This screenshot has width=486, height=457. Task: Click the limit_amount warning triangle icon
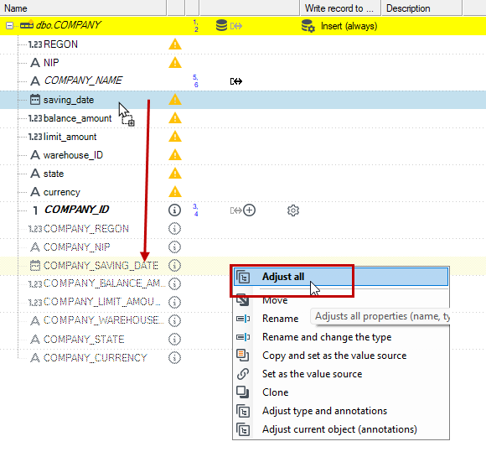[x=175, y=137]
